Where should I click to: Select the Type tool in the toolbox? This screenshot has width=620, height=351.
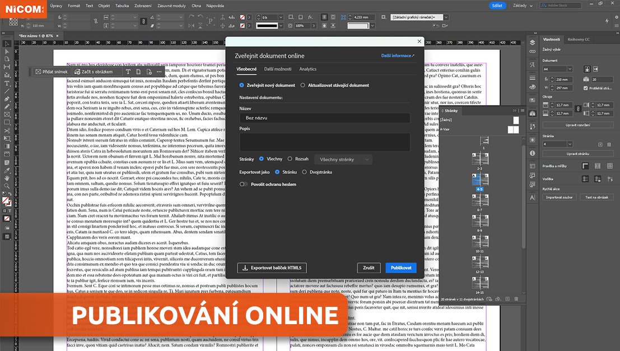pos(7,83)
